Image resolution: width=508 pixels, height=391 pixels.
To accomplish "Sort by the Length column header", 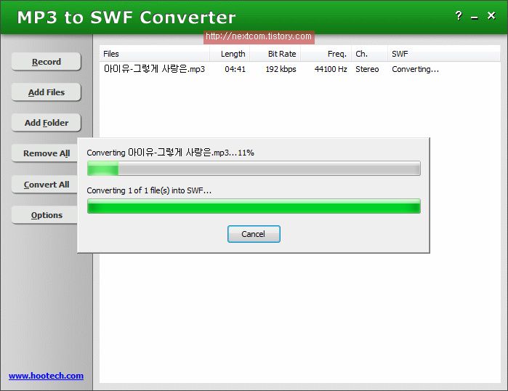I will [230, 54].
